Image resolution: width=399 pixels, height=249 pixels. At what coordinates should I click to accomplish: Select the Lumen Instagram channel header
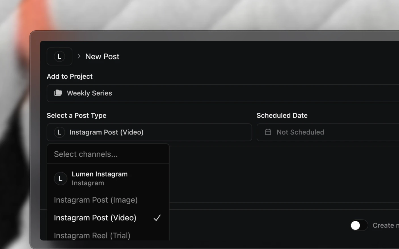pos(108,178)
